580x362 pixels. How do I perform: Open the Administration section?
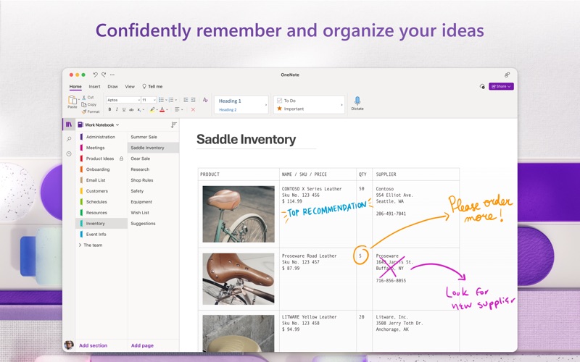(x=101, y=137)
